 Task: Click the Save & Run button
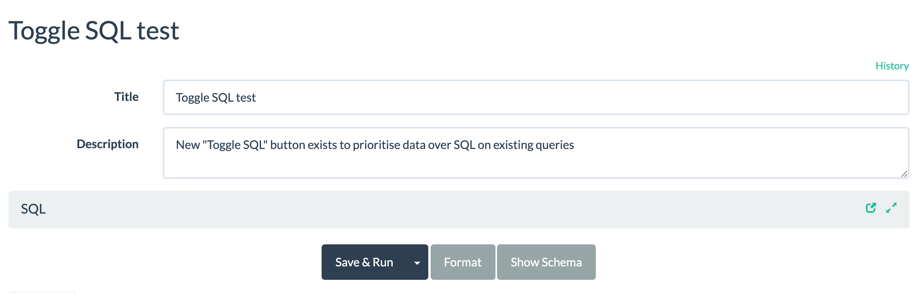[x=364, y=262]
